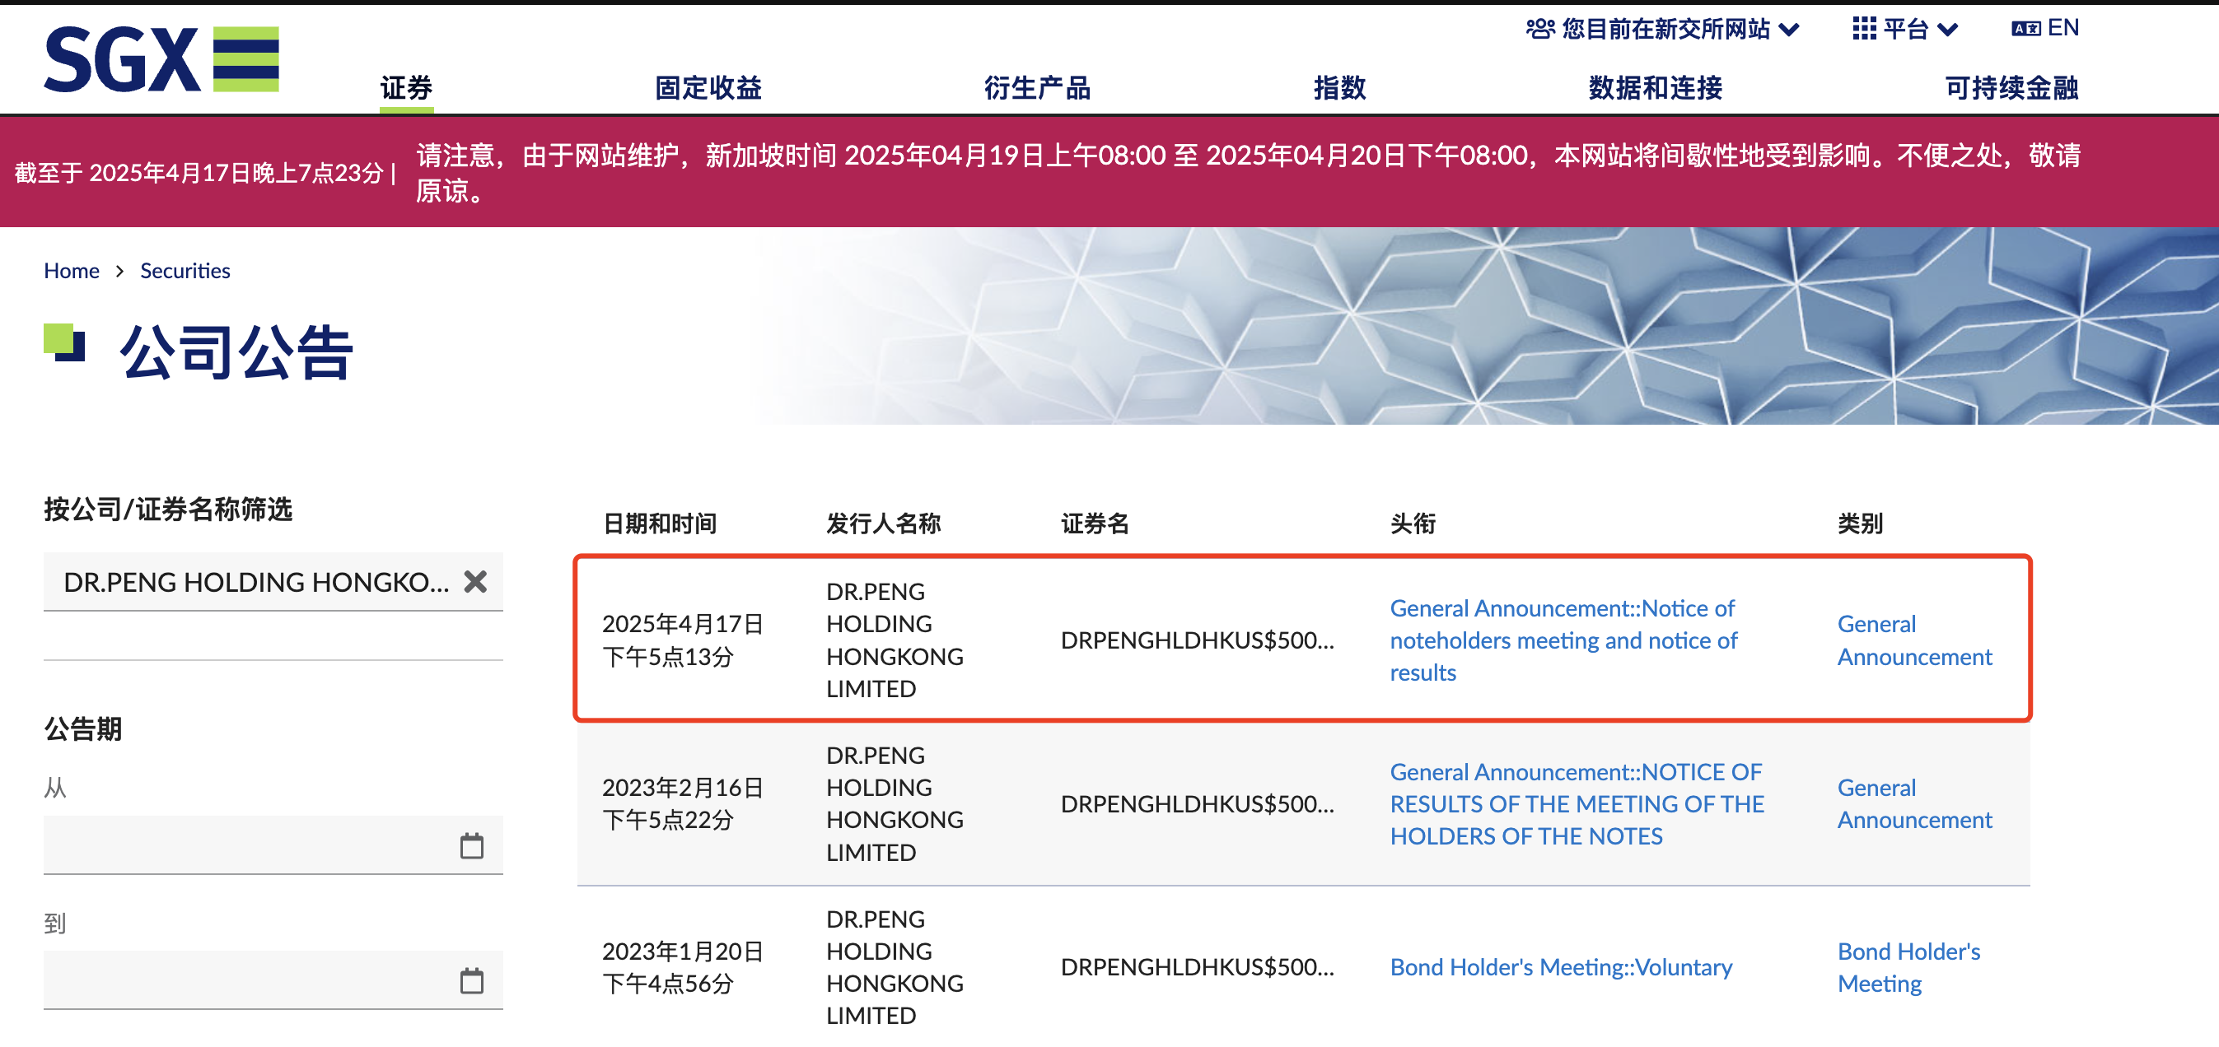Screen dimensions: 2219x1047
Task: Open Bond Holder's Meeting::Voluntary announcement link
Action: [x=1560, y=968]
